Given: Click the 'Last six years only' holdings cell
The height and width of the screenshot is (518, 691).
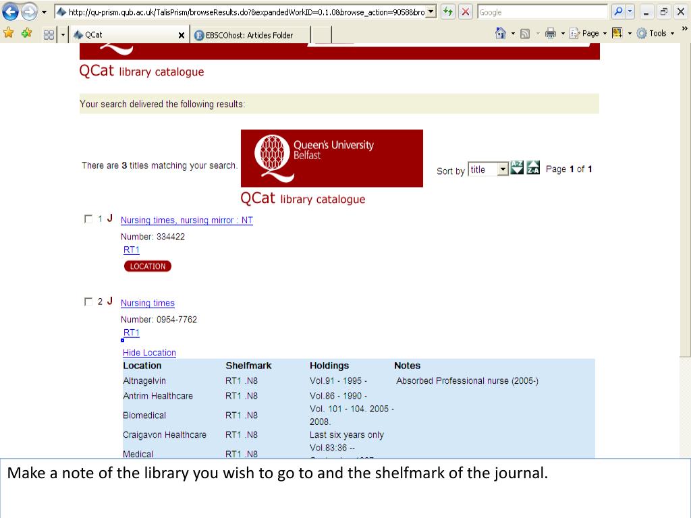Looking at the screenshot, I should (347, 435).
